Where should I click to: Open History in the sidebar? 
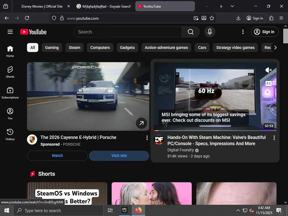pyautogui.click(x=10, y=134)
